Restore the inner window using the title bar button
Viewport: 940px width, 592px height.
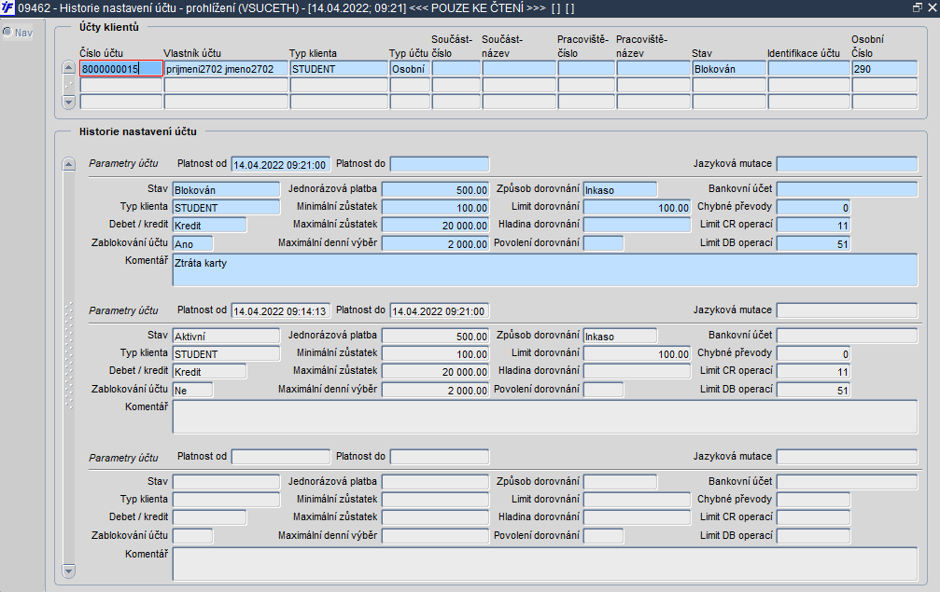coord(917,7)
